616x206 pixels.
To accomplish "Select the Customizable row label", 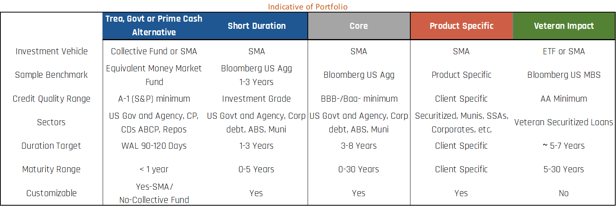I will (x=52, y=193).
